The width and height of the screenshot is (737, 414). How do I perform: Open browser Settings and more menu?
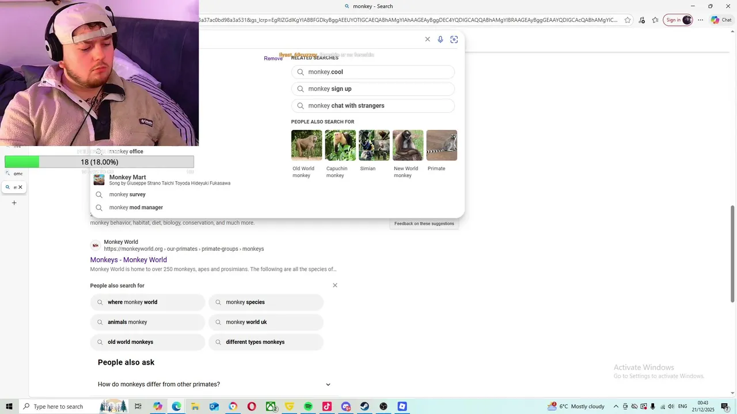[x=701, y=20]
